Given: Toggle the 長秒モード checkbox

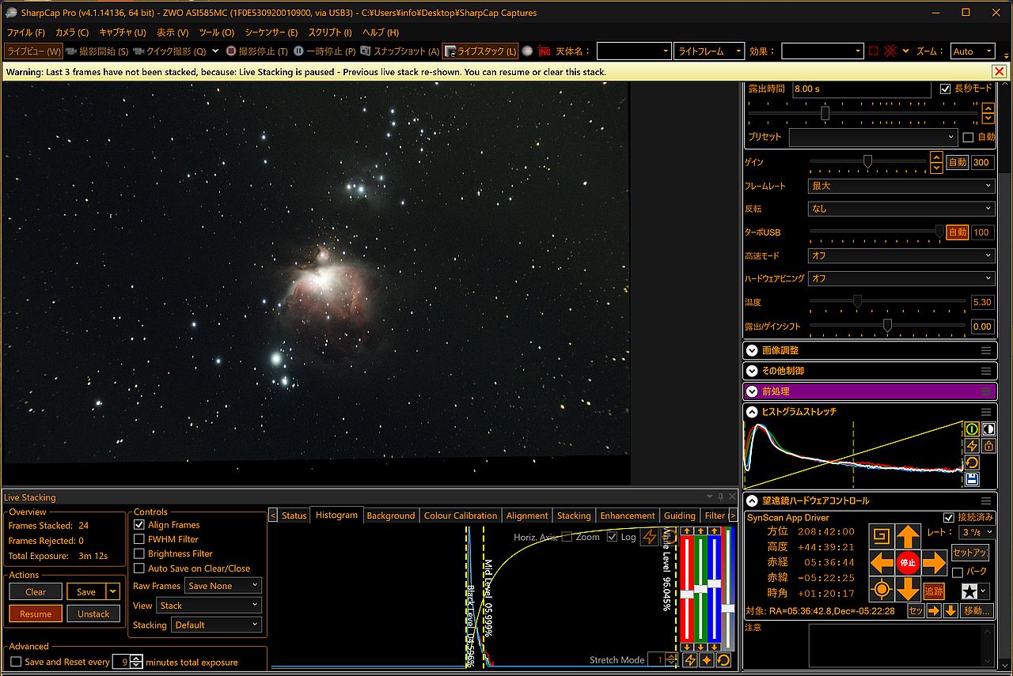Looking at the screenshot, I should 945,89.
